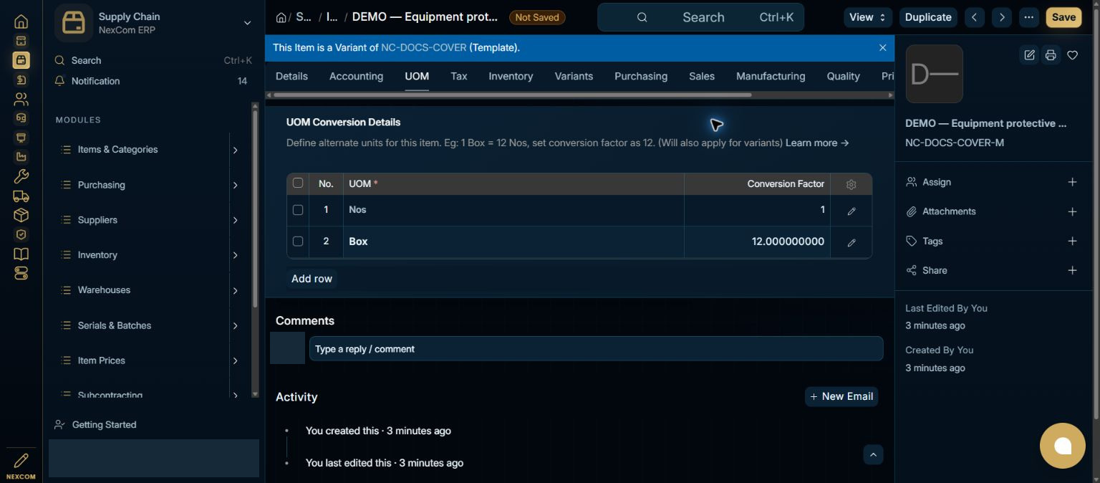Add an attachment with the plus icon

[x=1072, y=211]
